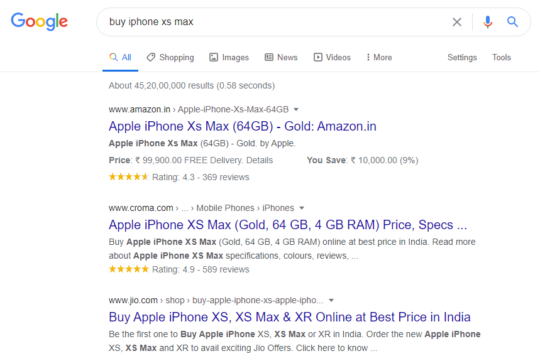Select the All tab
Screen dimensions: 540x361
pos(120,57)
